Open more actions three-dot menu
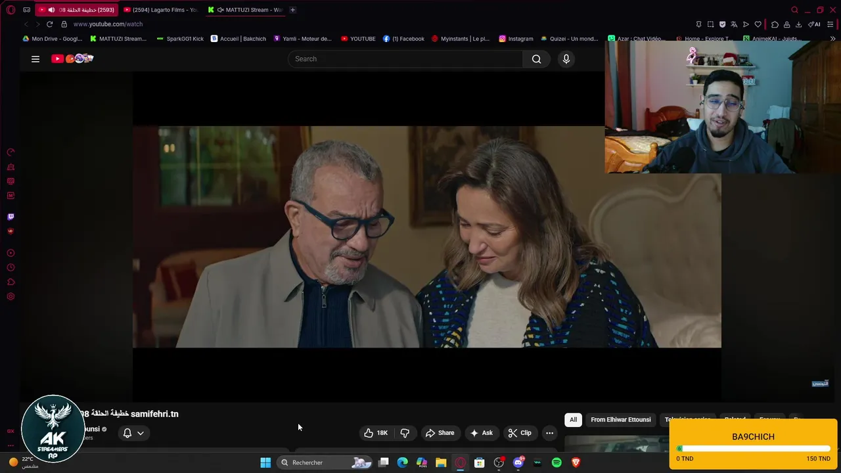This screenshot has height=473, width=841. [549, 433]
